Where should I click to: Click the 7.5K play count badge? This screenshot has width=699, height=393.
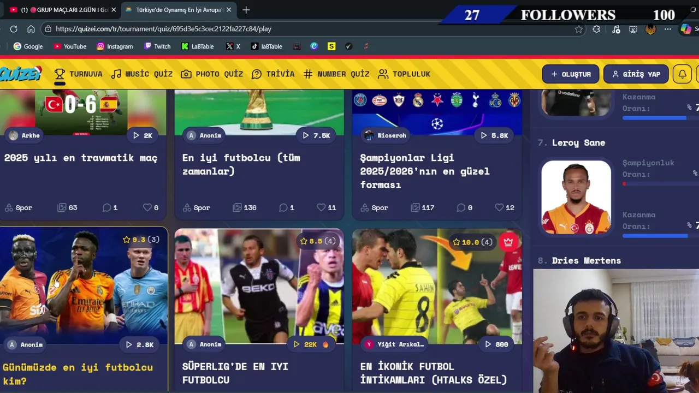point(317,135)
